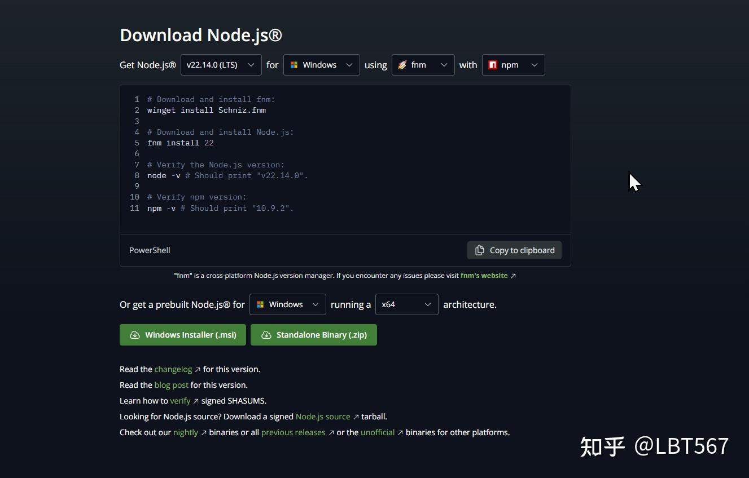Image resolution: width=749 pixels, height=478 pixels.
Task: Click the "# Download and install Node.js:" comment
Action: coord(221,132)
